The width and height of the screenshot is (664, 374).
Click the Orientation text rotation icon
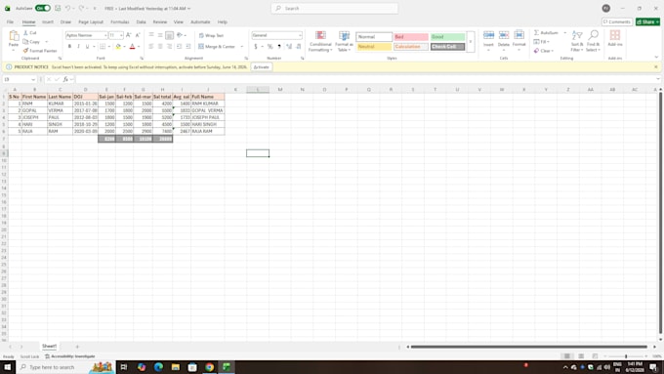coord(180,35)
